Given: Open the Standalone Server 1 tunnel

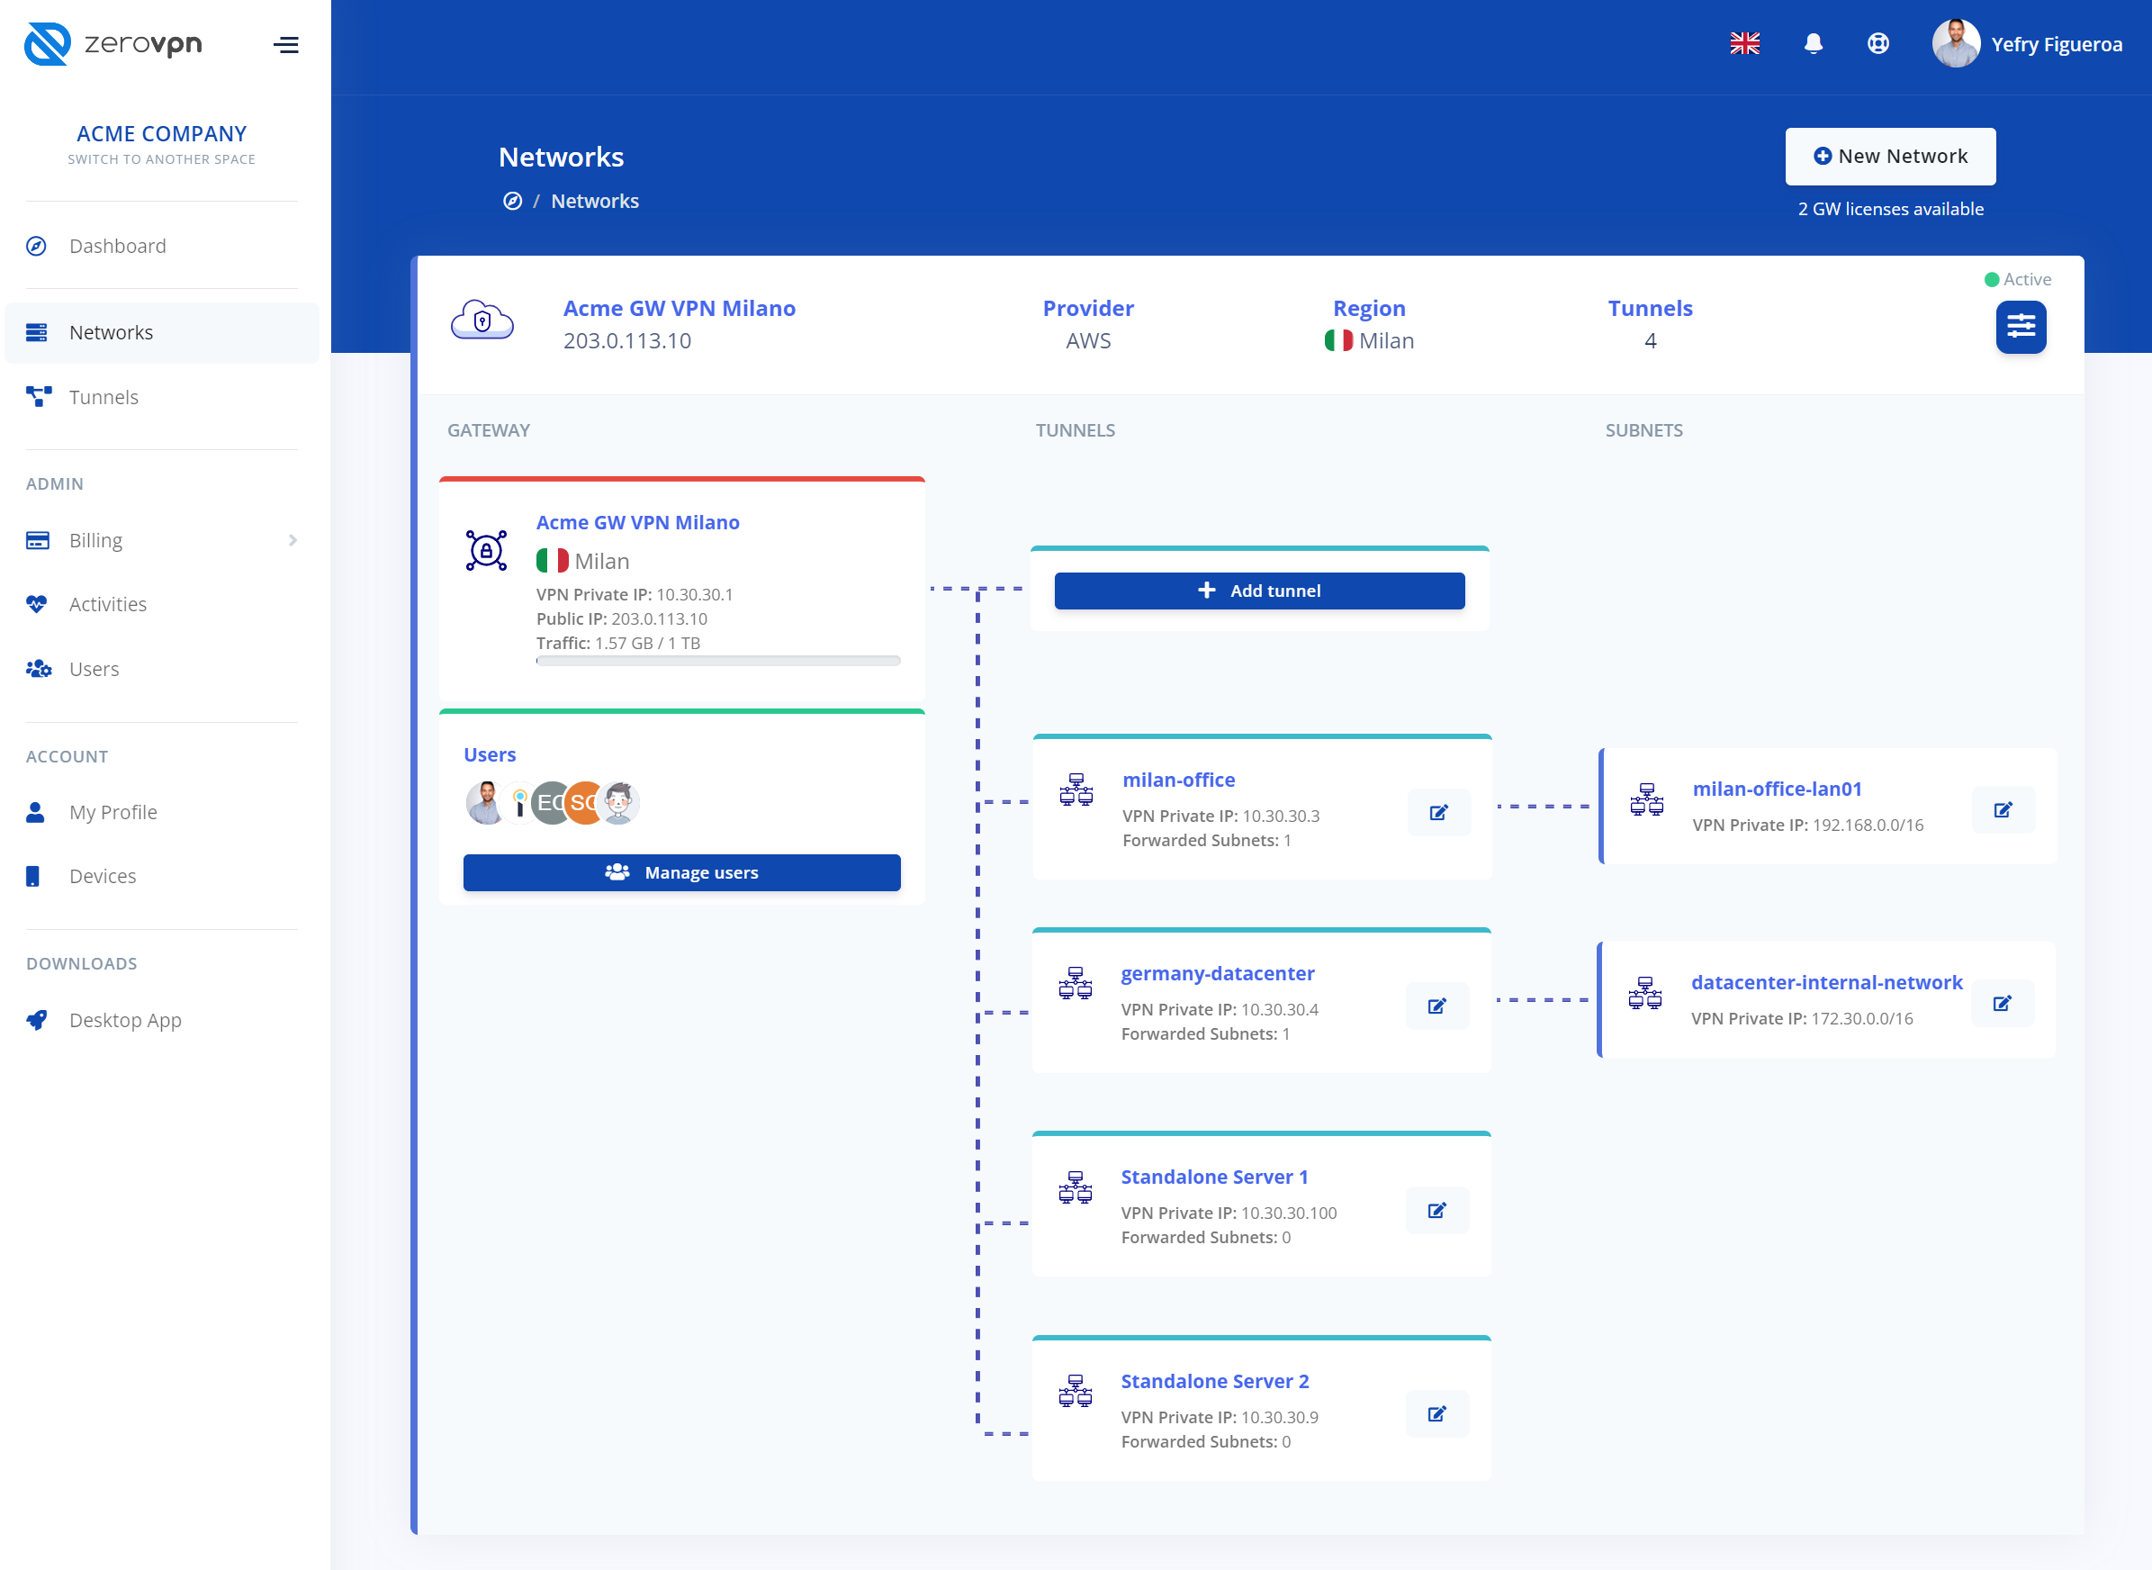Looking at the screenshot, I should tap(1214, 1177).
